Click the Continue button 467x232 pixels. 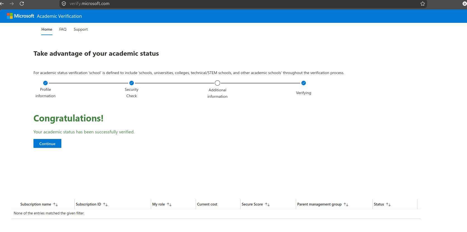coord(47,143)
